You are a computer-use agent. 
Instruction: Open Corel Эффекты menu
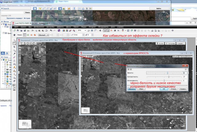tap(60, 27)
